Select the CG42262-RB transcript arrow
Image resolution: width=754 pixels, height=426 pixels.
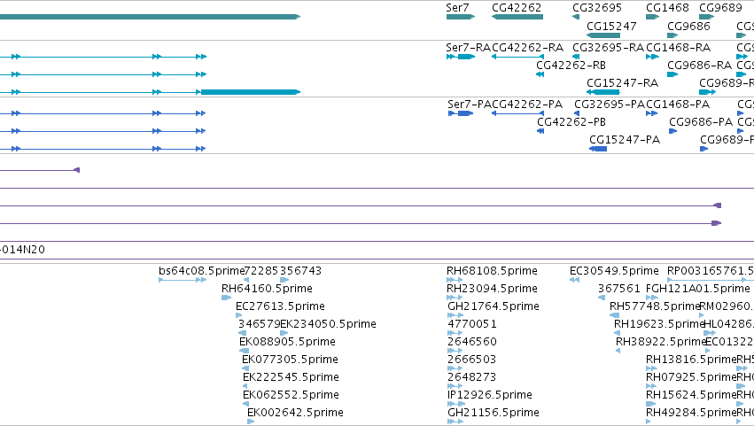(540, 74)
